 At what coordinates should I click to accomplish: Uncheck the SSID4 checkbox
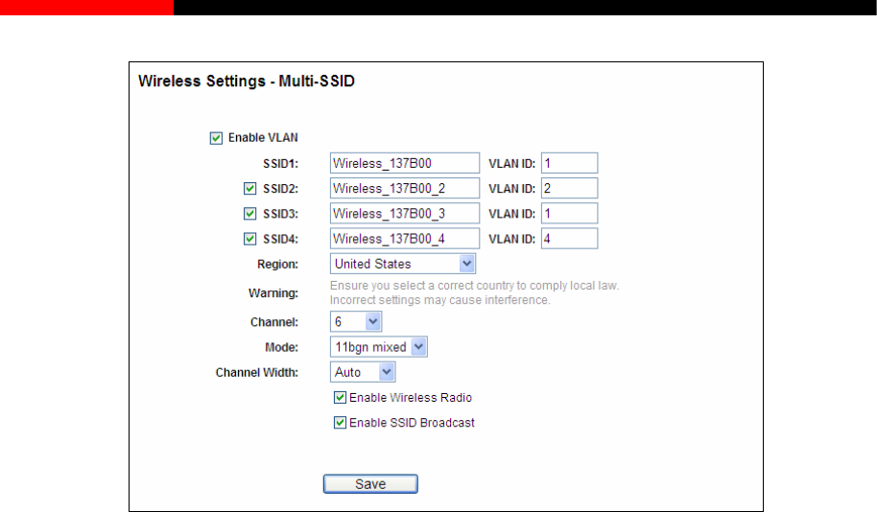pos(250,240)
